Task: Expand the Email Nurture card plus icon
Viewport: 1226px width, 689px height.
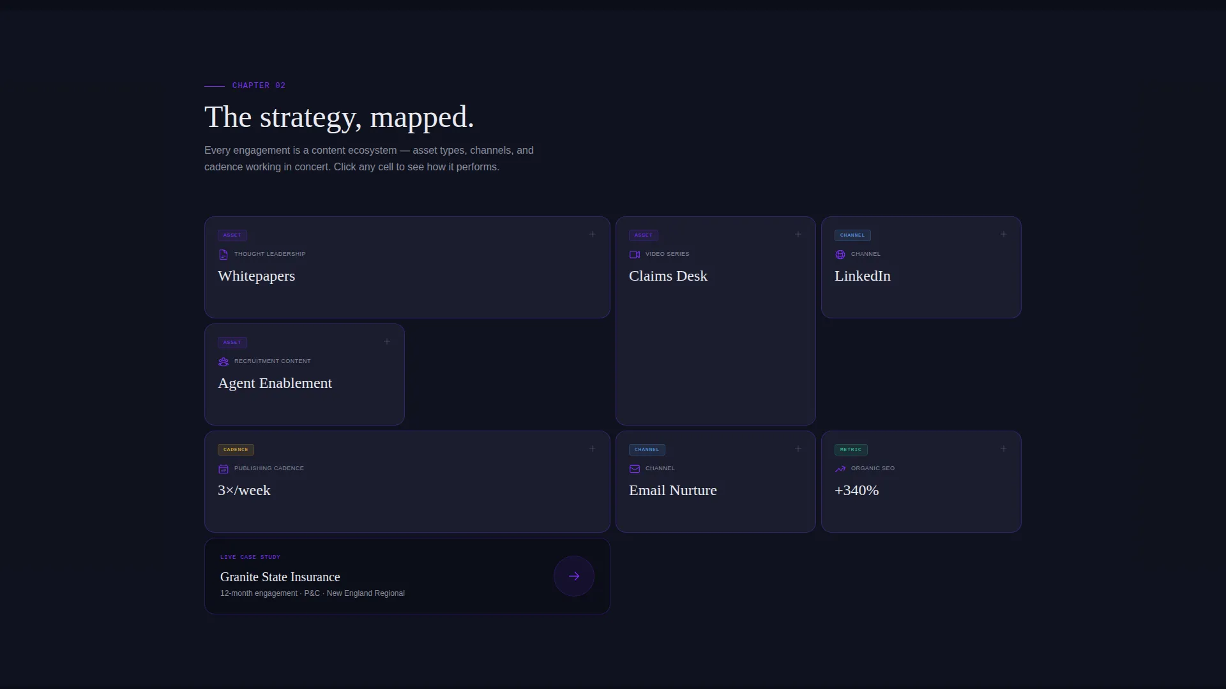Action: [798, 448]
